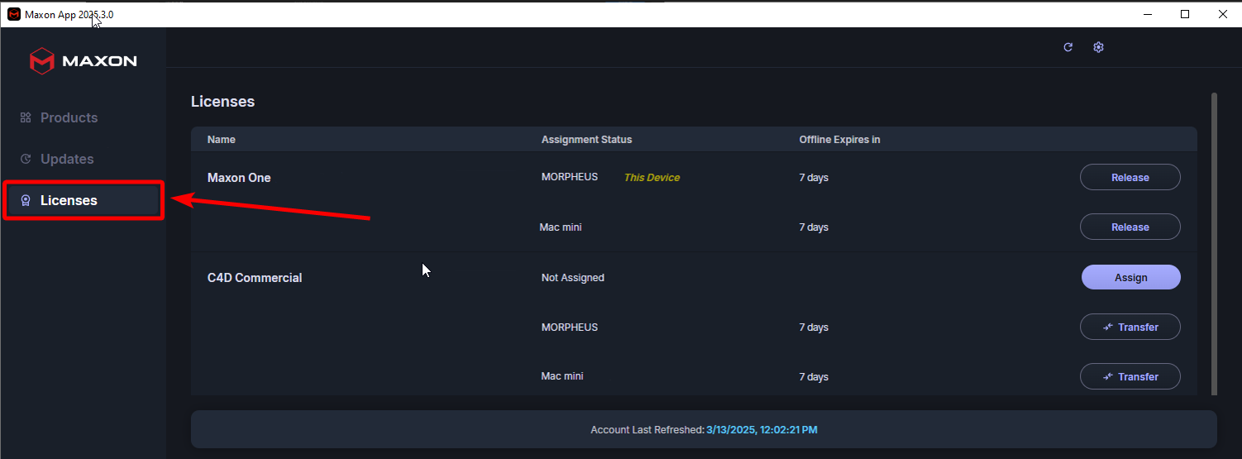Click the Products grid icon
The height and width of the screenshot is (459, 1242).
click(26, 117)
